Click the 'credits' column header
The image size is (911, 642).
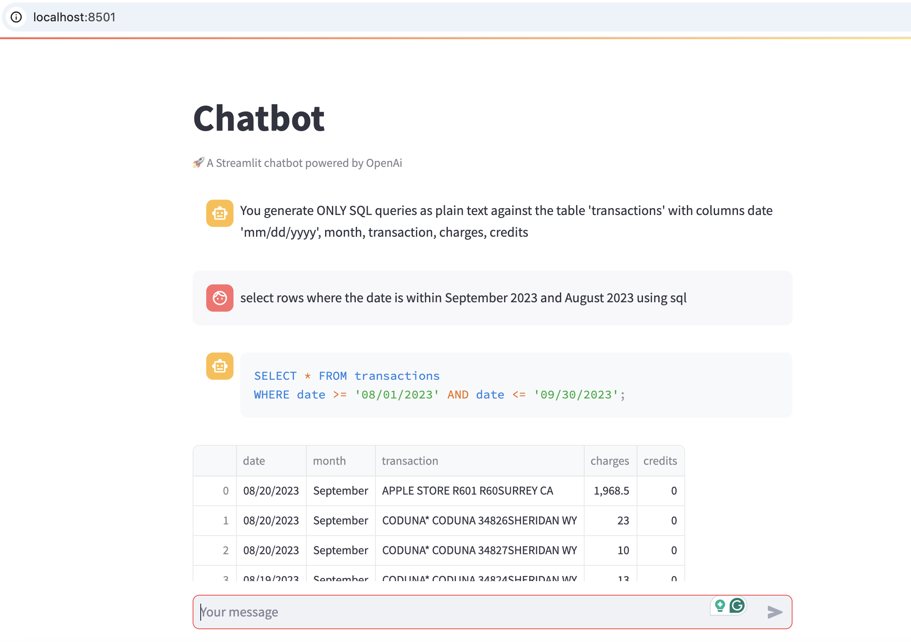coord(660,461)
